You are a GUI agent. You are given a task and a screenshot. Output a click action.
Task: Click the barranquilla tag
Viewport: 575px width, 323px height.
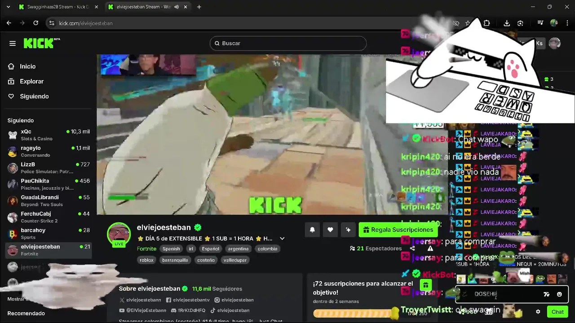[x=175, y=260]
